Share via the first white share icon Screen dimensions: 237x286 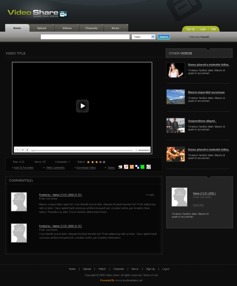pos(120,167)
